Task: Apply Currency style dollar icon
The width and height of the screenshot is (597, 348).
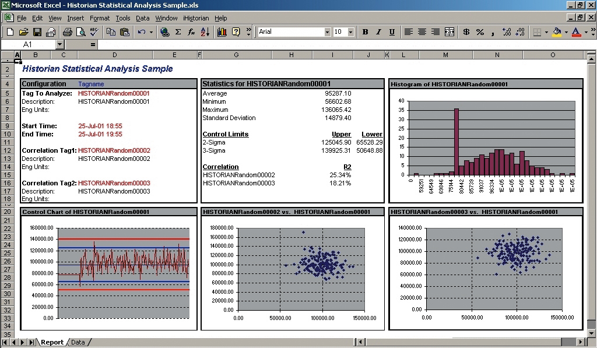Action: 466,32
